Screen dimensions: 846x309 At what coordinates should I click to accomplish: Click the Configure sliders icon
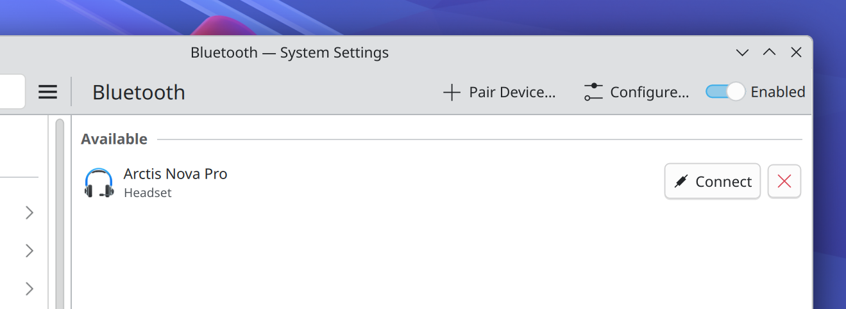click(x=593, y=92)
